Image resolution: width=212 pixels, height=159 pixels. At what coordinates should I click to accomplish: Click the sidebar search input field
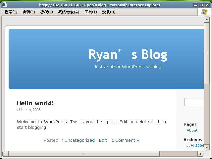(x=194, y=102)
